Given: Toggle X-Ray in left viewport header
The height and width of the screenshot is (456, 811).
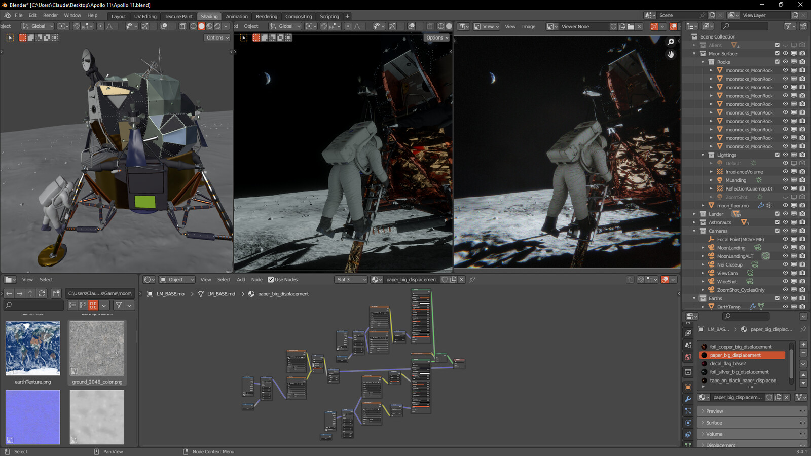Looking at the screenshot, I should tap(182, 26).
